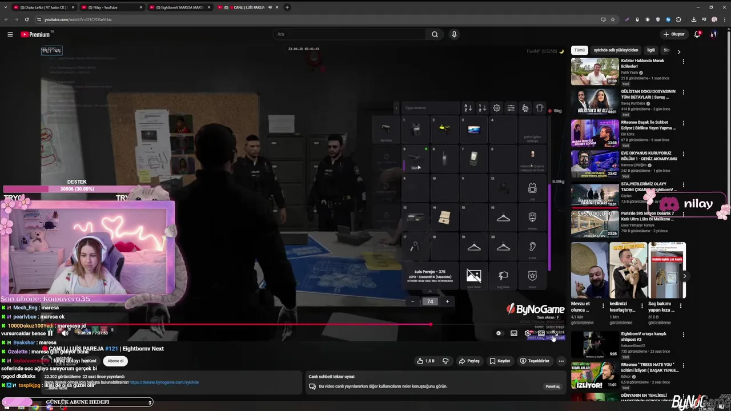The image size is (731, 411).
Task: Open the Chrome extensions puzzle icon
Action: pyautogui.click(x=678, y=19)
